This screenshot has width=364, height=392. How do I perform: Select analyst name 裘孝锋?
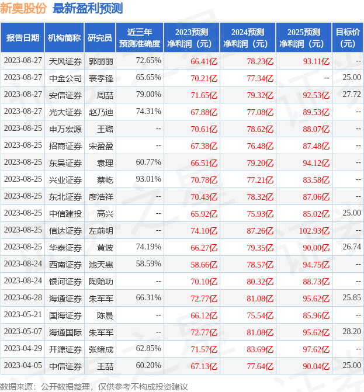tap(101, 78)
